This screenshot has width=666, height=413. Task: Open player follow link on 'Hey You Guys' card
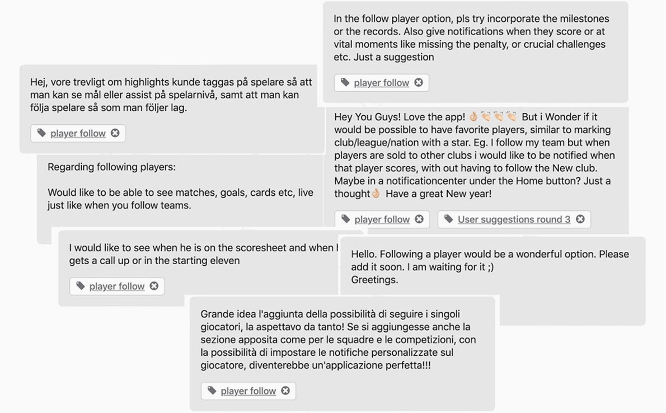tap(382, 219)
